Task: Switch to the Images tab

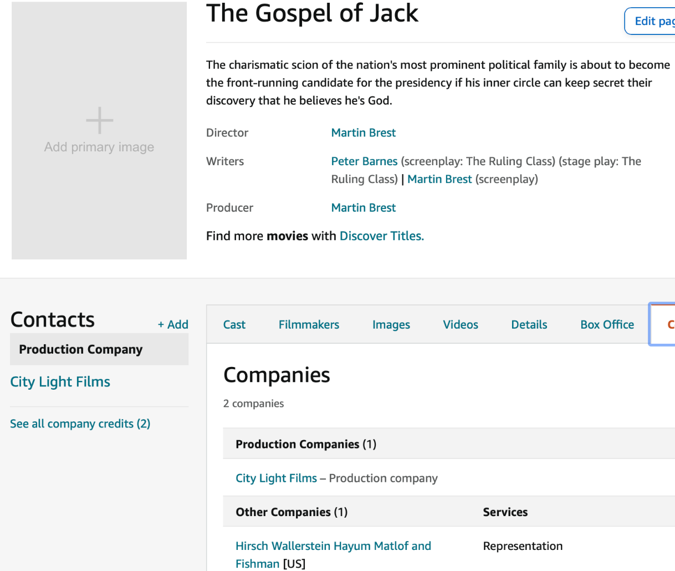Action: (x=391, y=325)
